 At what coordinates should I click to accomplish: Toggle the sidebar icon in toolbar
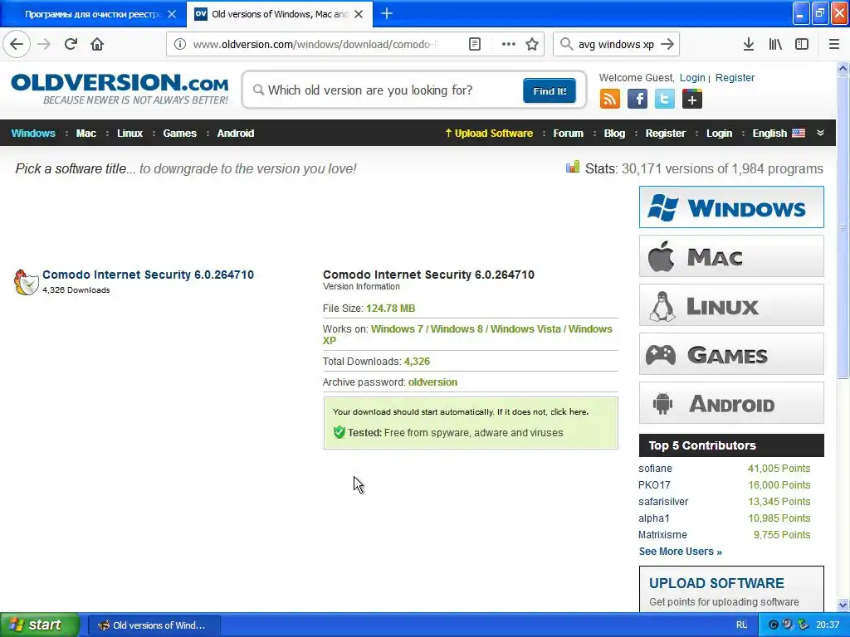802,44
